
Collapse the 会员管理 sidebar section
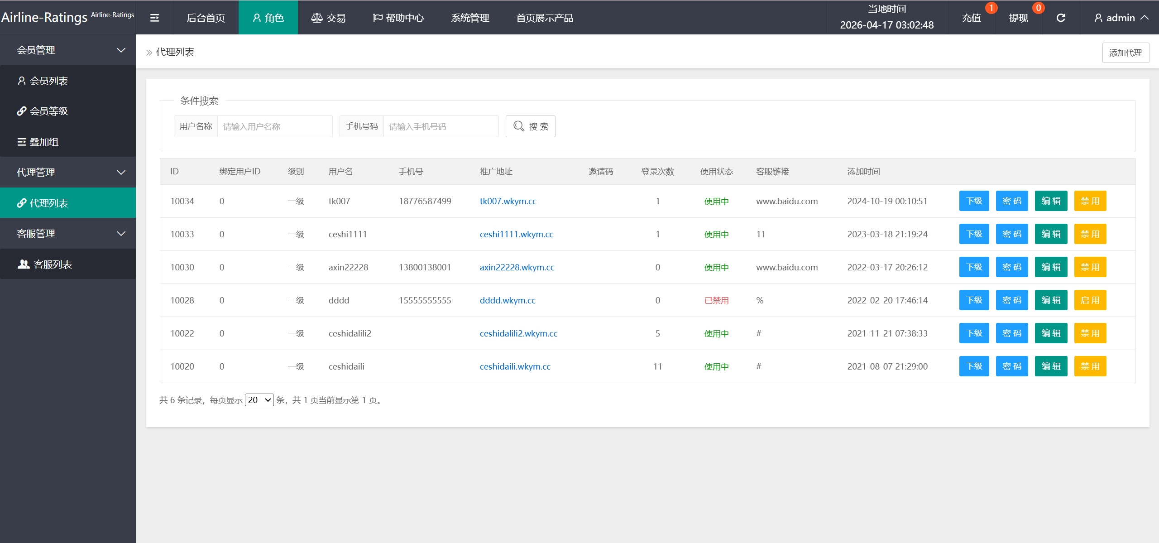tap(68, 50)
